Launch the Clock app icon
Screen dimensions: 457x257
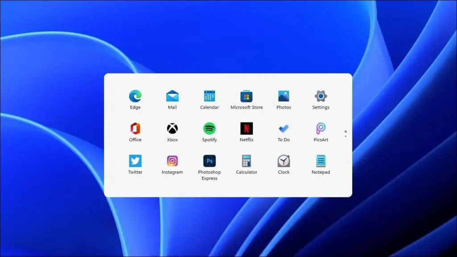[283, 161]
